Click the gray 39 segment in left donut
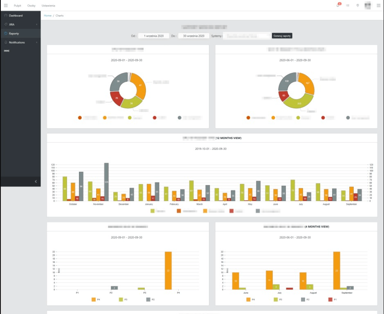This screenshot has width=384, height=314. [x=118, y=81]
